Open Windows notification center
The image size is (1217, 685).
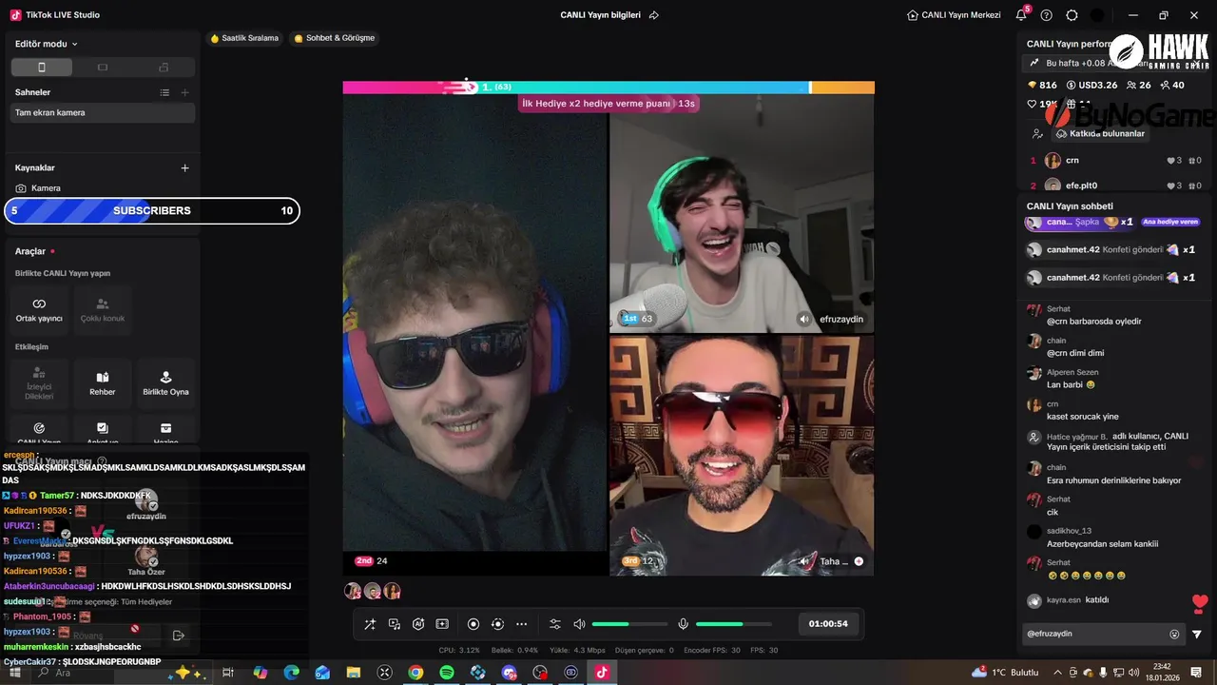click(1196, 673)
